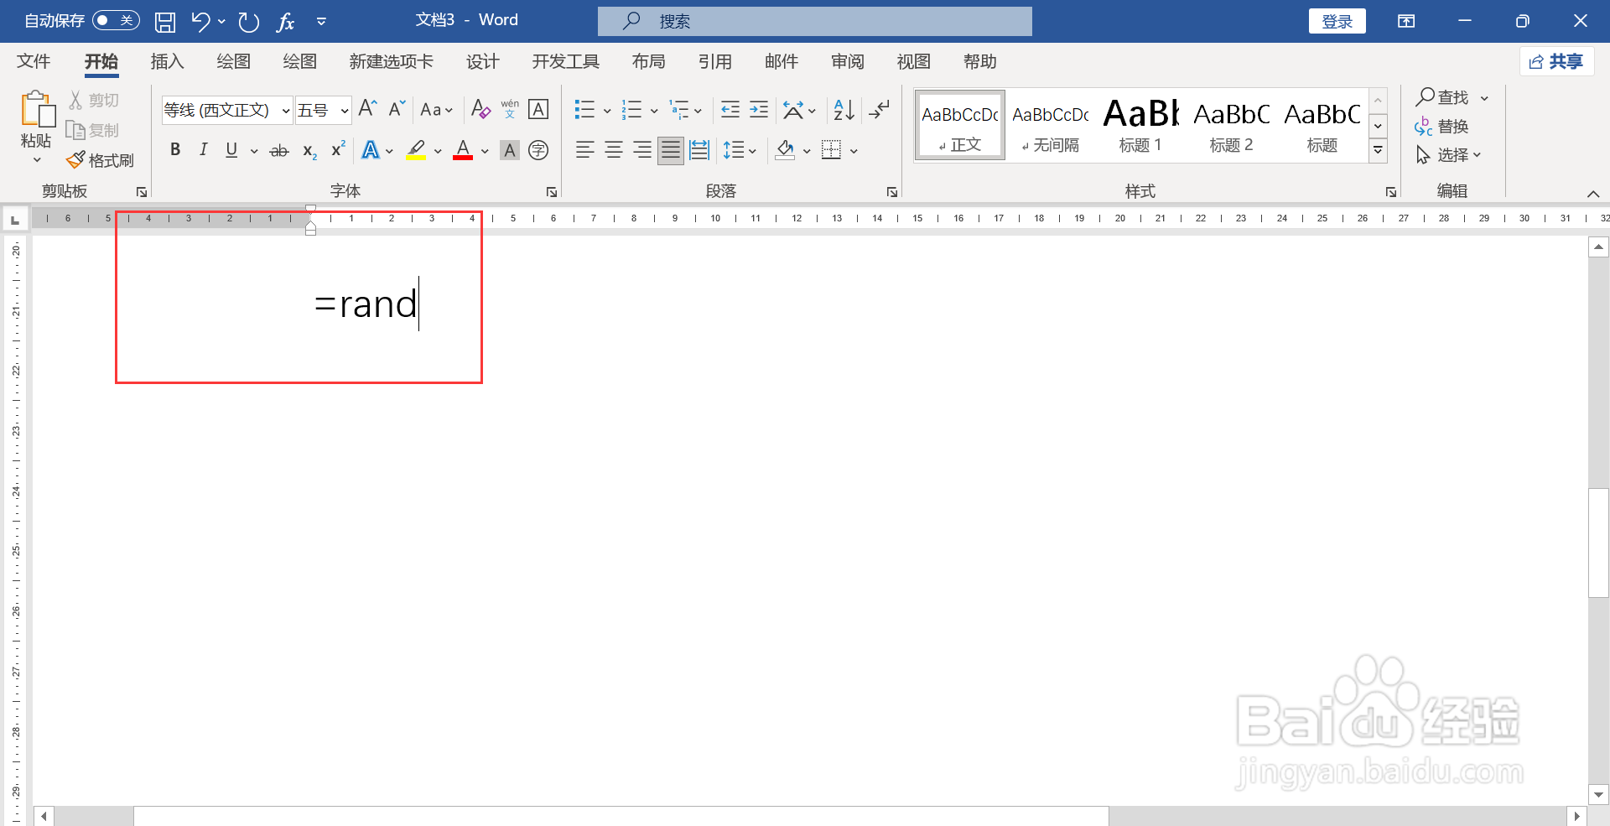Click the Redo icon
The width and height of the screenshot is (1610, 826).
pos(248,22)
